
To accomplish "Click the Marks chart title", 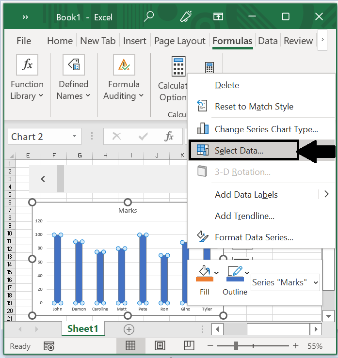I will click(x=128, y=211).
